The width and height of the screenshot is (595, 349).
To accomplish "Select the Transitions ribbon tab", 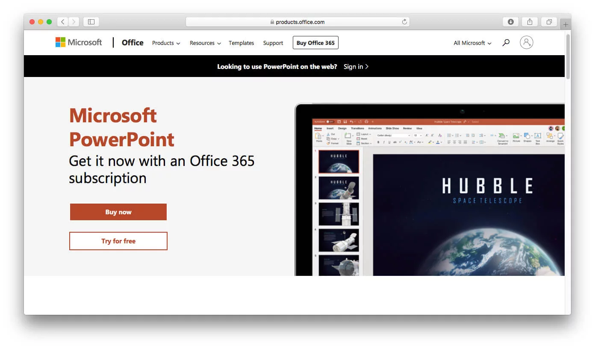I will (357, 128).
